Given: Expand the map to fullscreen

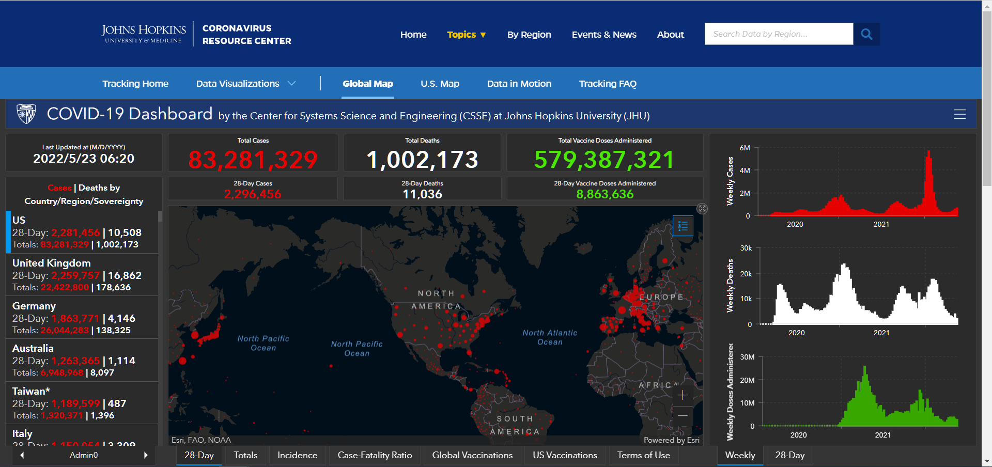Looking at the screenshot, I should tap(702, 209).
